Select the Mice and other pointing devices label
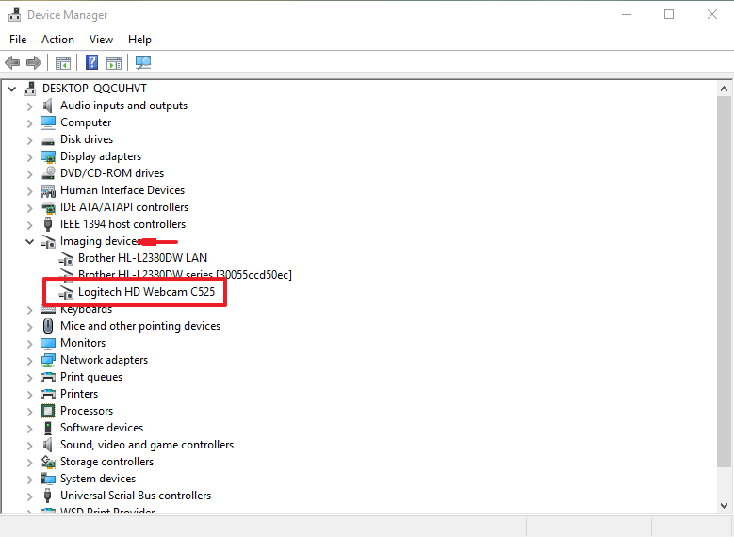The image size is (734, 537). tap(140, 326)
